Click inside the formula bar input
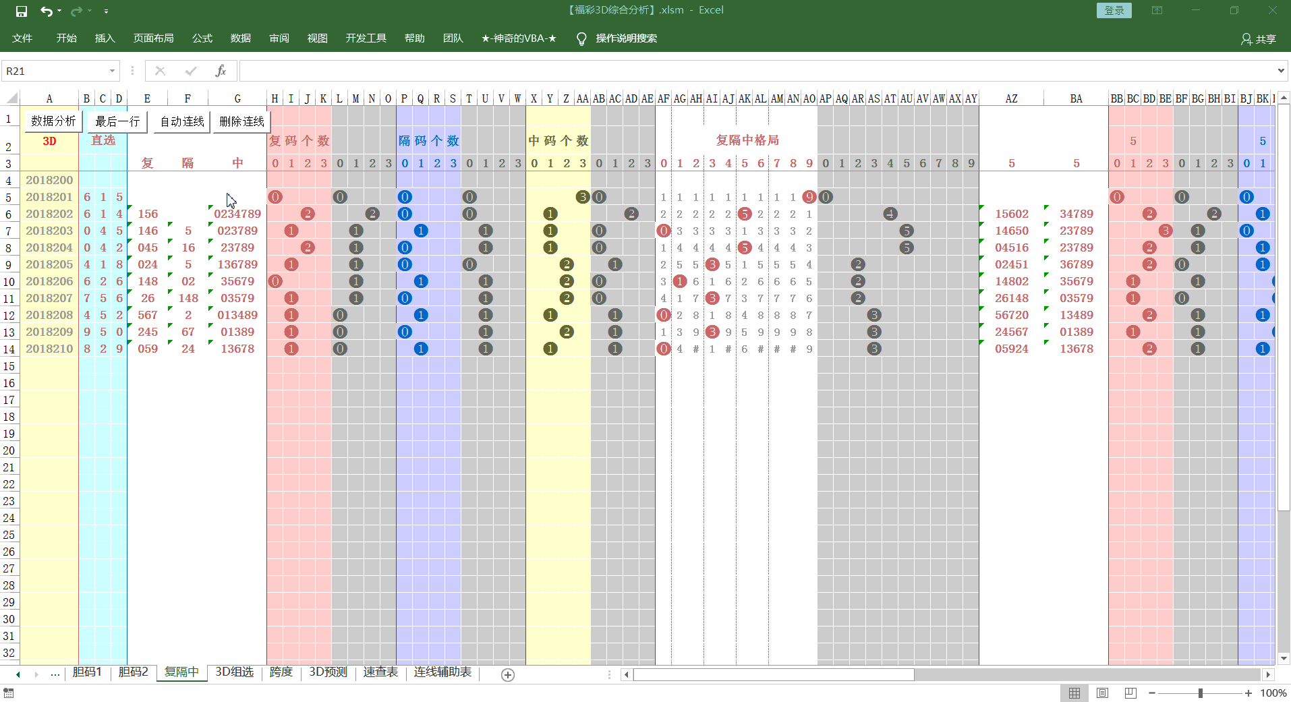Screen dimensions: 1291x702 coord(757,71)
